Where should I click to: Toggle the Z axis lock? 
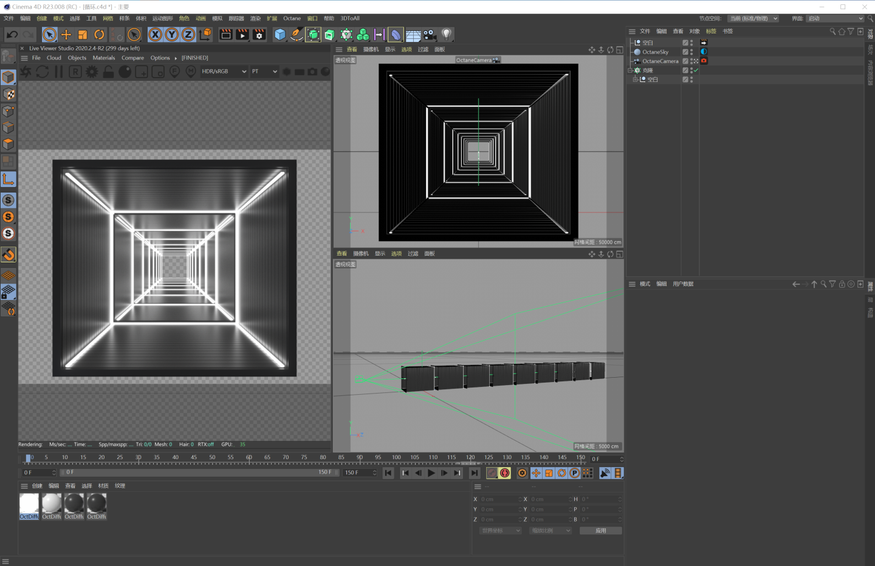(x=188, y=35)
